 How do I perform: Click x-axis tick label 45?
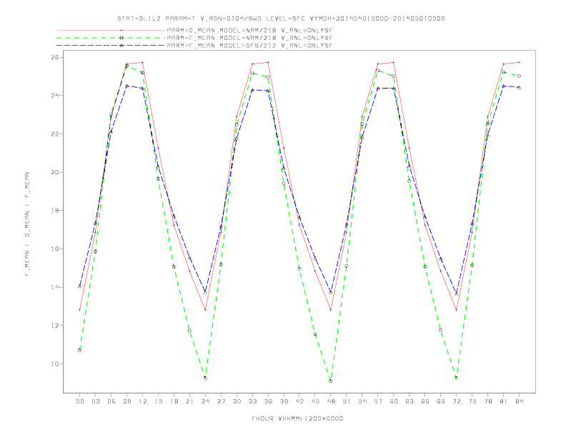[315, 401]
